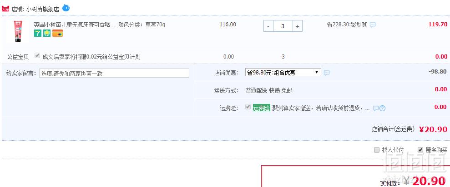Click the 省228.30:聚划算 discount text
Image resolution: width=450 pixels, height=187 pixels.
[347, 25]
